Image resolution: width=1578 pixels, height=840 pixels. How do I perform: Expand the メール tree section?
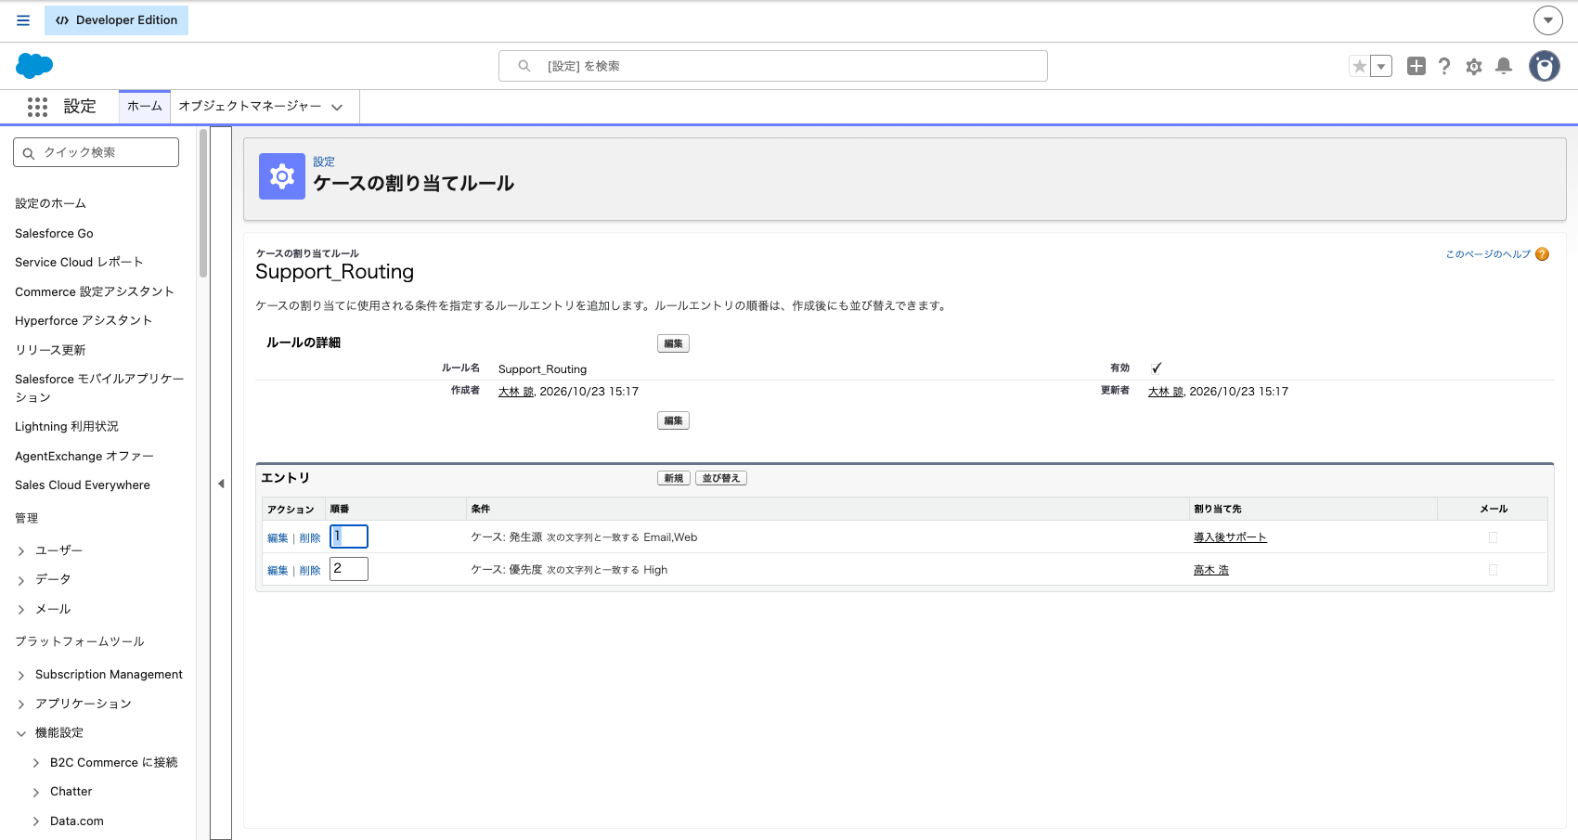pos(21,610)
